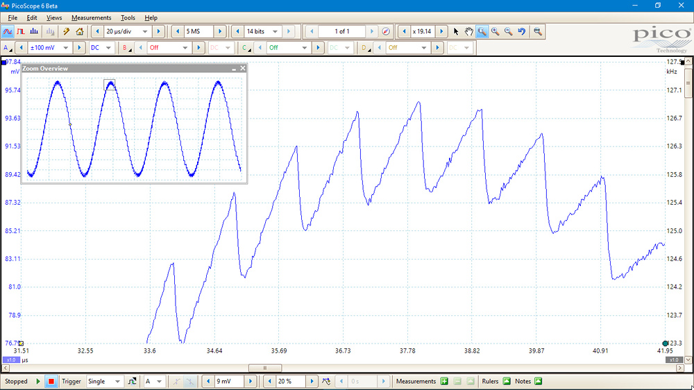Start capture with green play button
The width and height of the screenshot is (694, 390).
pos(38,381)
